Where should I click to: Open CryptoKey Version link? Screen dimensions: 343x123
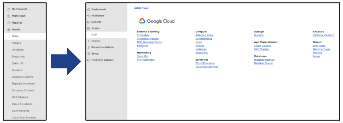pos(148,39)
